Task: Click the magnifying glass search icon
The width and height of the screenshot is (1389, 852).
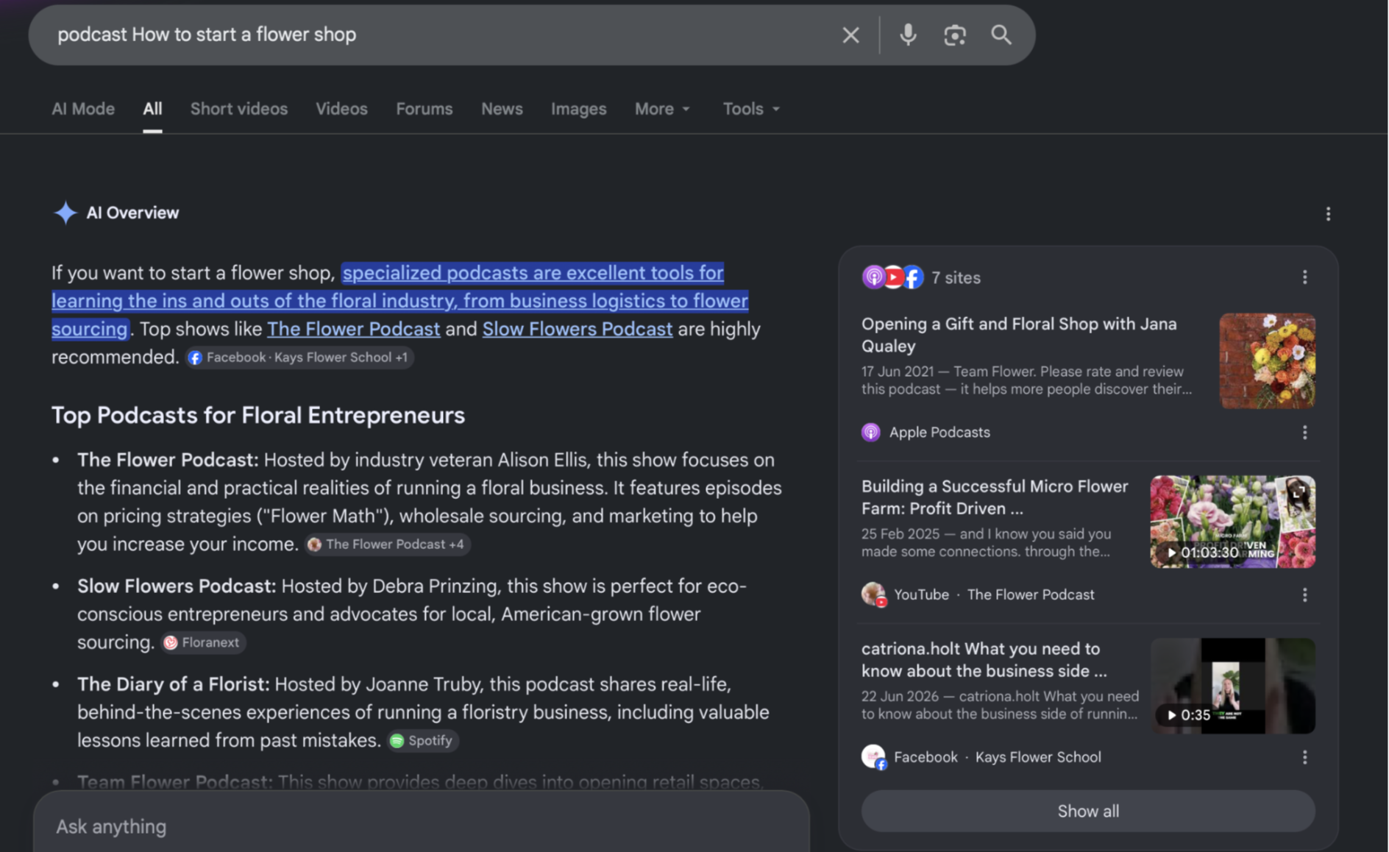Action: 1001,35
